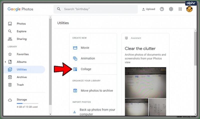
Task: Click the Utilities icon in sidebar
Action: pyautogui.click(x=10, y=69)
